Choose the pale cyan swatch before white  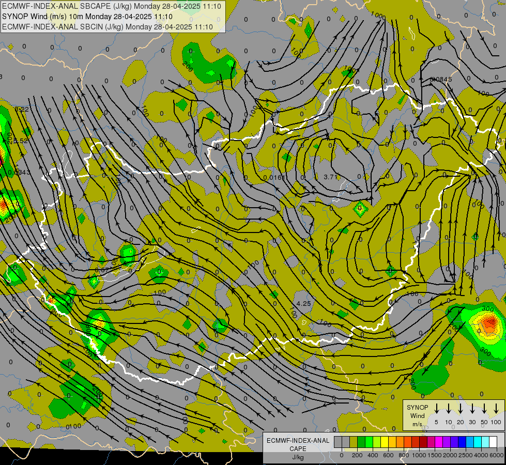(x=486, y=442)
